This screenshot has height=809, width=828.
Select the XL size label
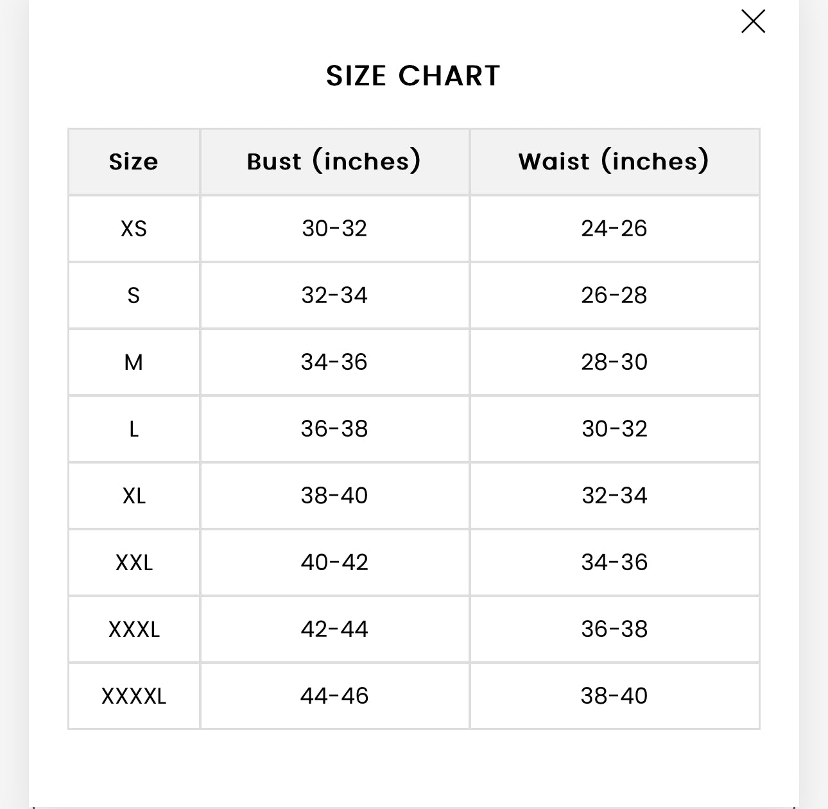tap(134, 495)
